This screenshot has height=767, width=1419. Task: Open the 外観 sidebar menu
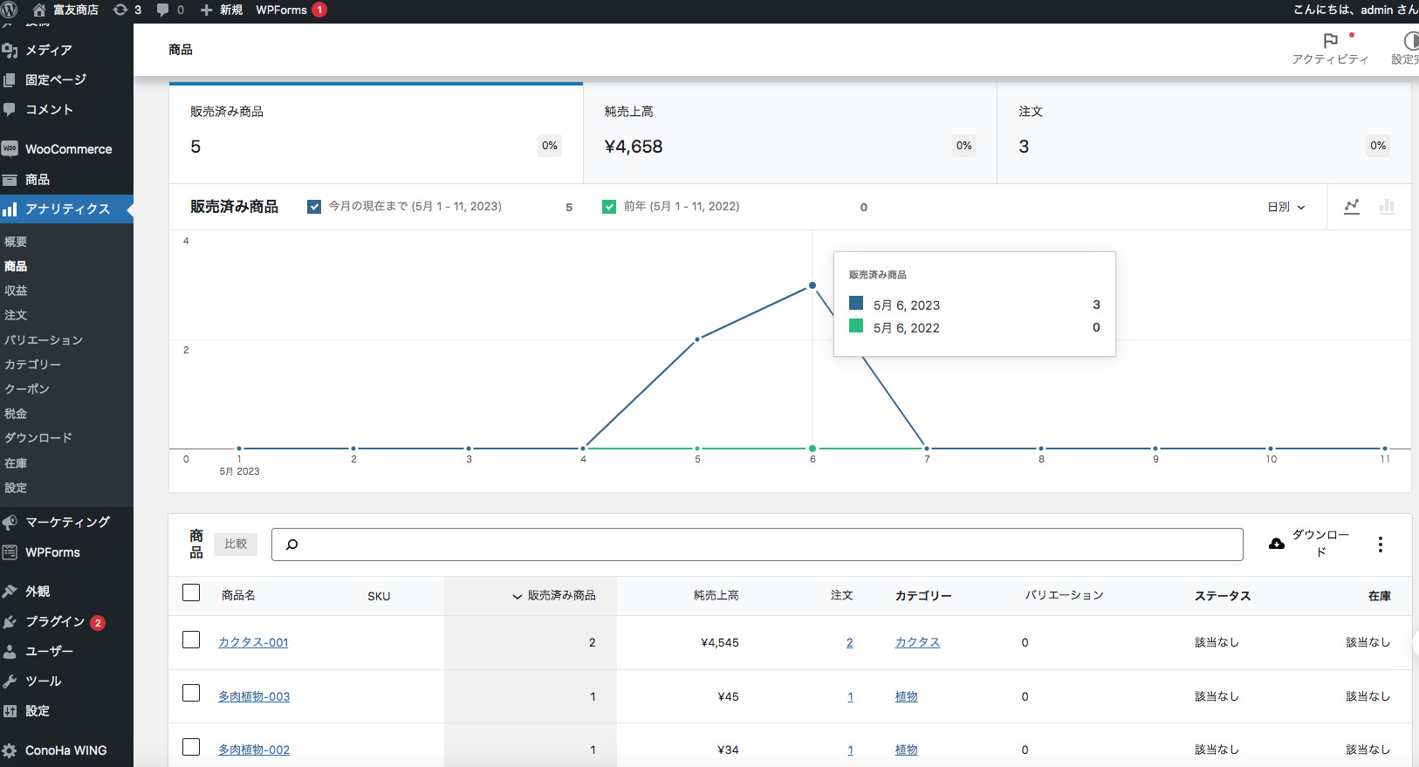[66, 592]
